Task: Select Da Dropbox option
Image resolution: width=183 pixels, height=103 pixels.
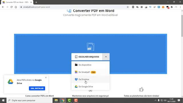Action: tap(90, 79)
